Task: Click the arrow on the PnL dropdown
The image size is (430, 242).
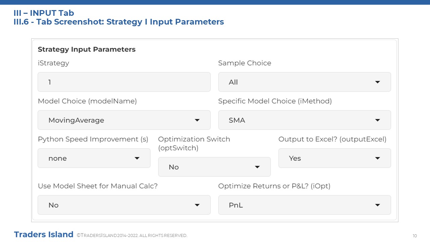Action: (378, 205)
